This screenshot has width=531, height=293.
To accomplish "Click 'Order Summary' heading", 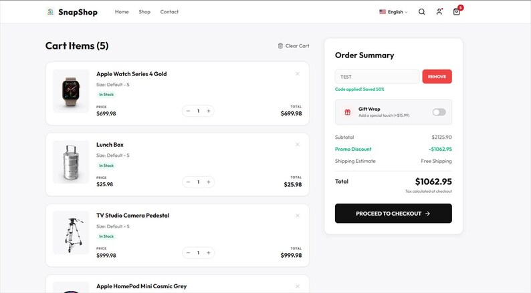I will tap(364, 55).
